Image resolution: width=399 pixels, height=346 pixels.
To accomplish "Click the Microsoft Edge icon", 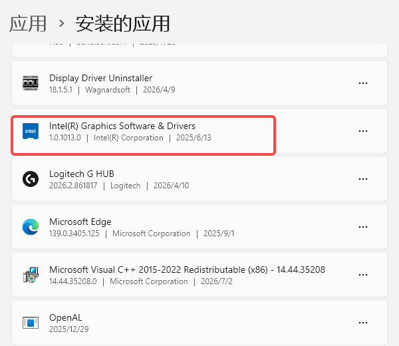I will (x=31, y=227).
